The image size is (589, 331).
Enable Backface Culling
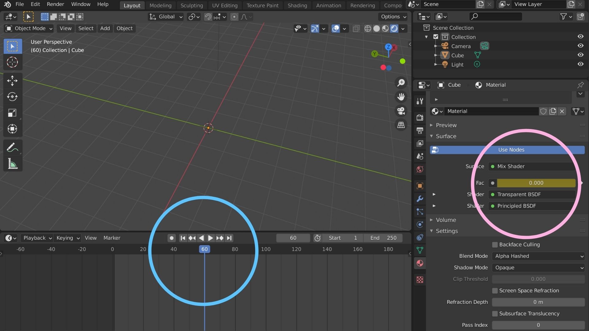pyautogui.click(x=495, y=244)
